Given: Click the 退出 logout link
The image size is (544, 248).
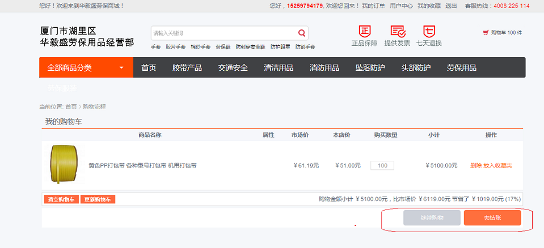Looking at the screenshot, I should (x=451, y=6).
